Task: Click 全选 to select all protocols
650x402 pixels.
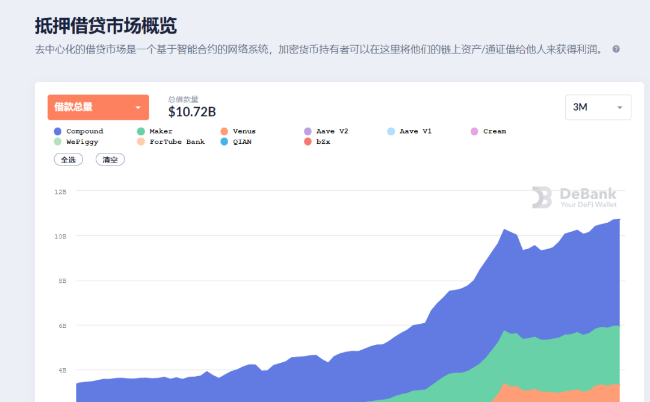Action: tap(68, 159)
